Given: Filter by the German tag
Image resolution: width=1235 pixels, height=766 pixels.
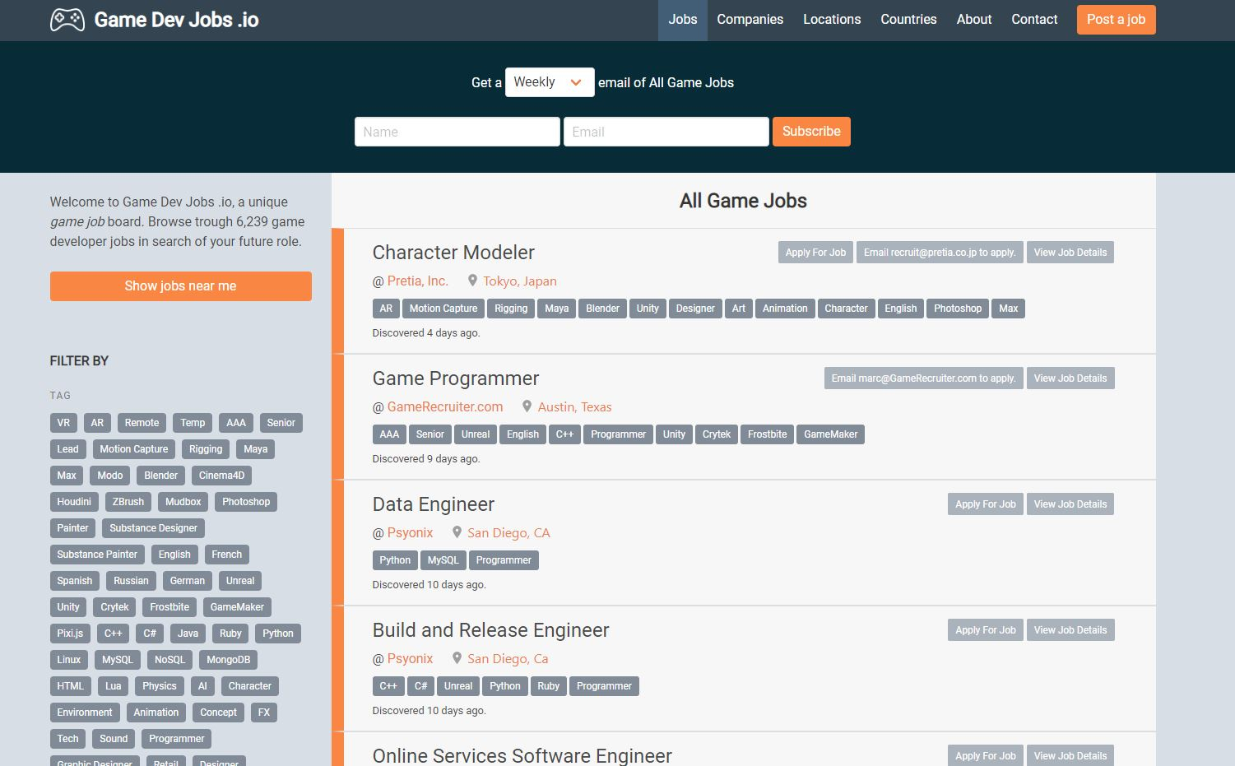Looking at the screenshot, I should click(x=187, y=581).
